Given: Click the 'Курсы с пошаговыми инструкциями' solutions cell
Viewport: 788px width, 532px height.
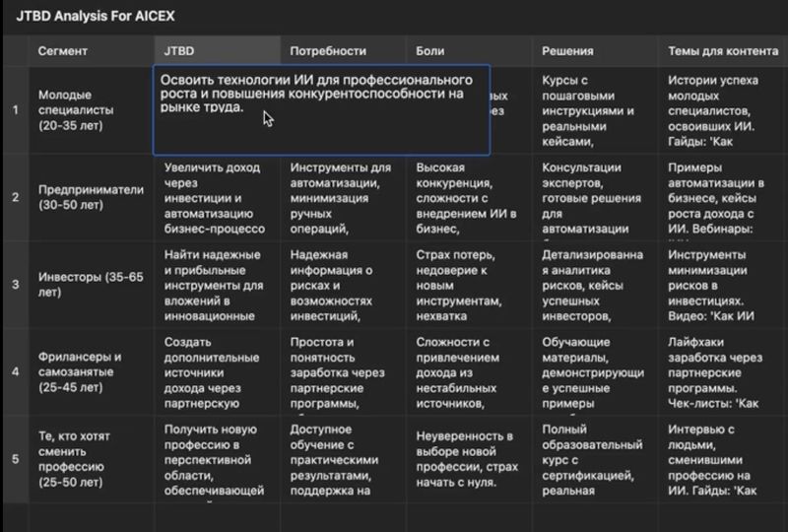Looking at the screenshot, I should point(595,109).
